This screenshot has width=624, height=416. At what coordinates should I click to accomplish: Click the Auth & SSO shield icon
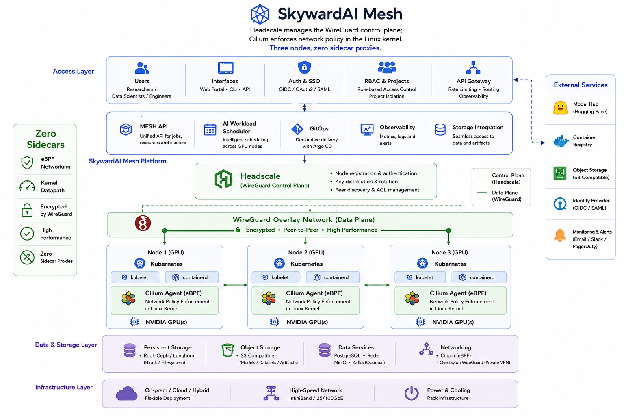[304, 67]
